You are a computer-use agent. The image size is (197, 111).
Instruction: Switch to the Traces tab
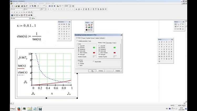(x=84, y=38)
